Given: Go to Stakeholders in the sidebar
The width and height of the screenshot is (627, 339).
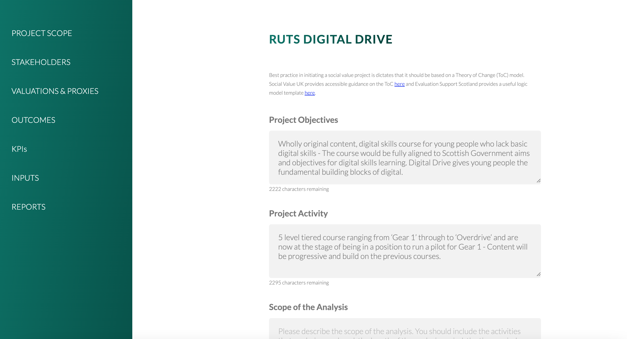Looking at the screenshot, I should coord(41,62).
